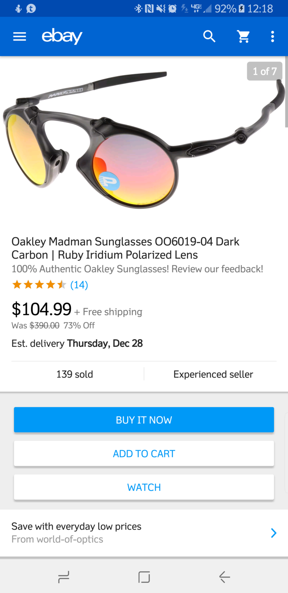This screenshot has height=593, width=288.
Task: Tap the ebay logo
Action: click(62, 36)
